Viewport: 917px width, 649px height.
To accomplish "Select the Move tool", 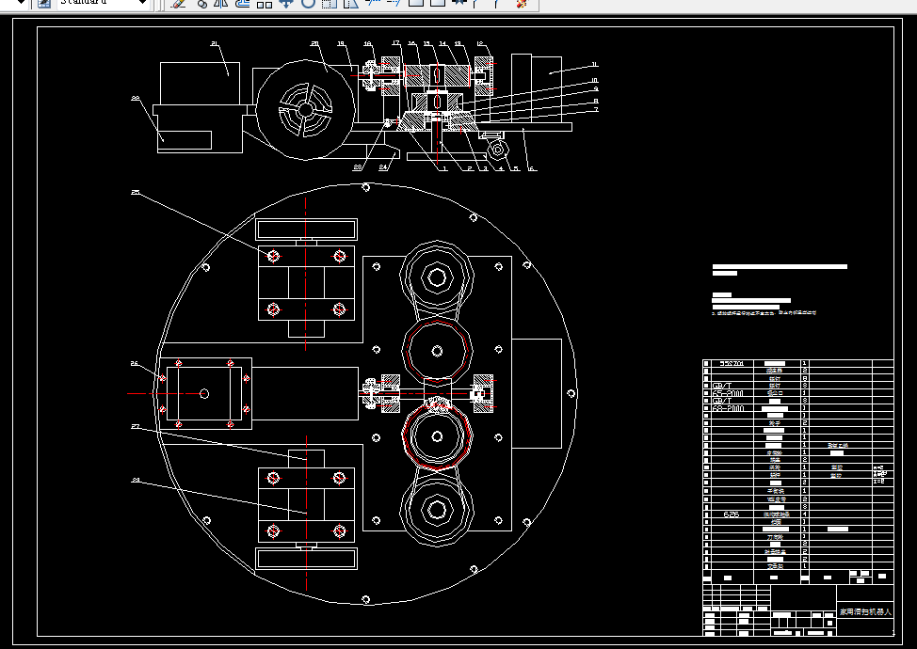I will click(x=286, y=3).
